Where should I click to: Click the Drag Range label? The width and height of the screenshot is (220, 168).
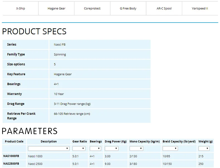pyautogui.click(x=16, y=104)
